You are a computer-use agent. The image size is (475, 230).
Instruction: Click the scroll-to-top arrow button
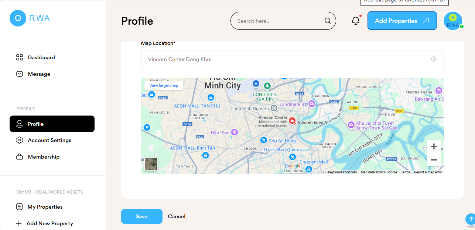pos(471,219)
